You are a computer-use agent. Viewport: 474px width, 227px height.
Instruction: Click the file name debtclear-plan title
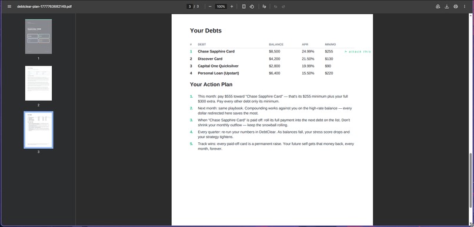(x=45, y=6)
